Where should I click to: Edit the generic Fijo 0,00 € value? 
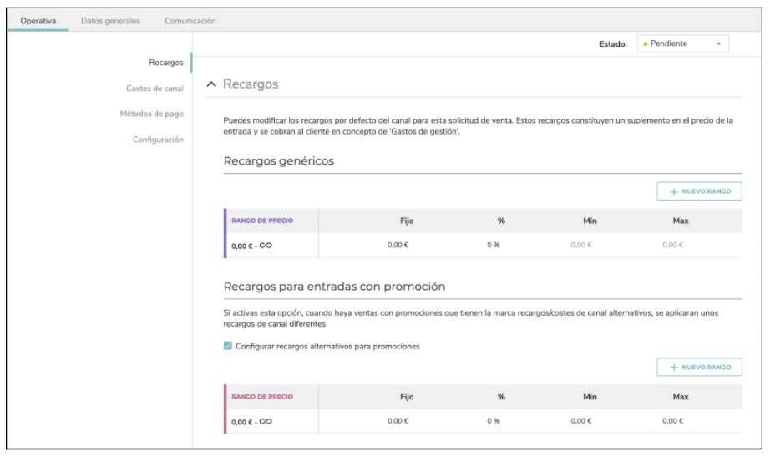click(x=398, y=245)
